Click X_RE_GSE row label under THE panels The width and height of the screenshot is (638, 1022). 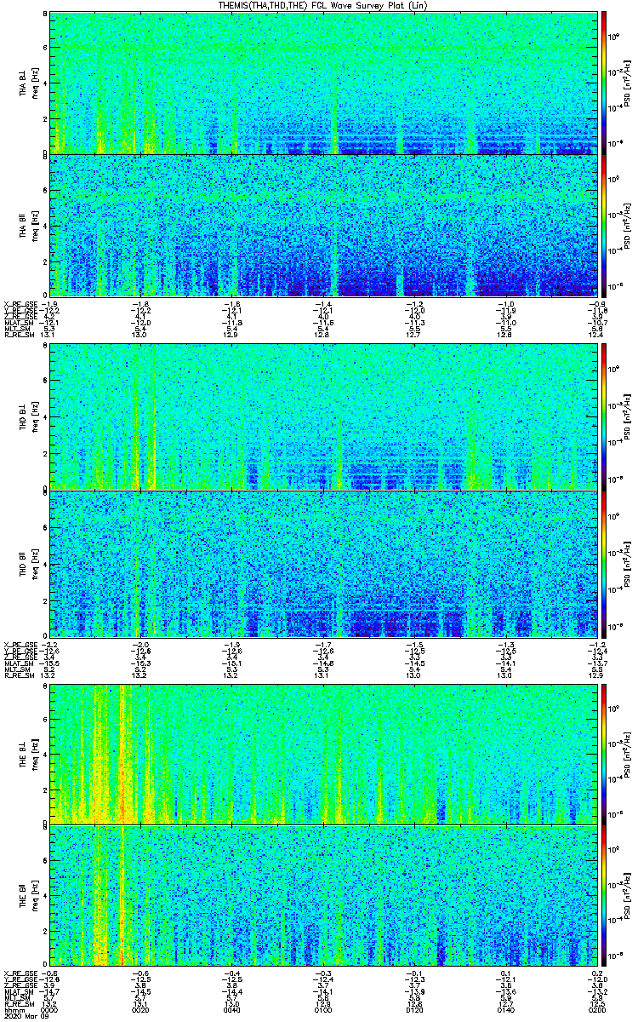tap(20, 972)
